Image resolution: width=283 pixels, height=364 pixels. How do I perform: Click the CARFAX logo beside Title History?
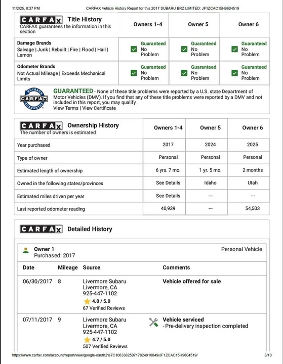coord(41,20)
